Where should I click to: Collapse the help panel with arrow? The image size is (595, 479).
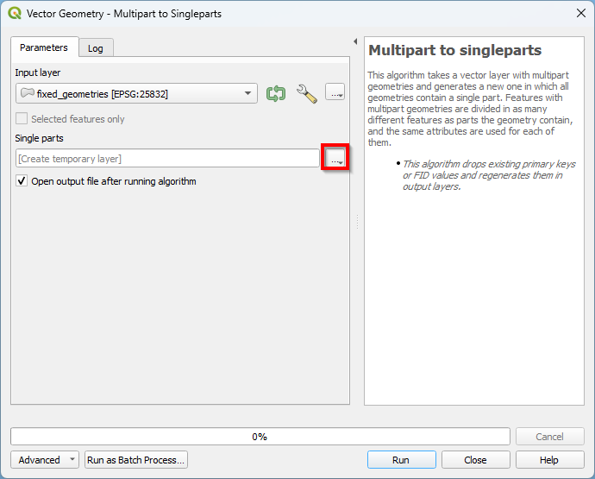355,41
